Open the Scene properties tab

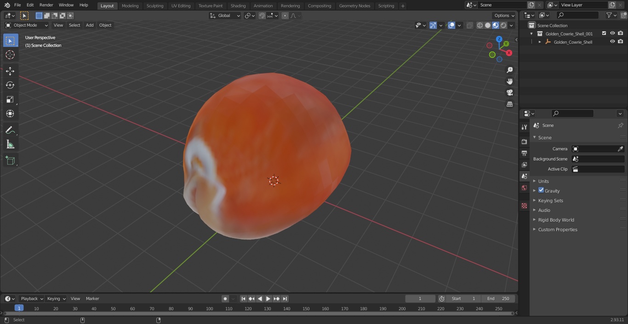pyautogui.click(x=524, y=176)
